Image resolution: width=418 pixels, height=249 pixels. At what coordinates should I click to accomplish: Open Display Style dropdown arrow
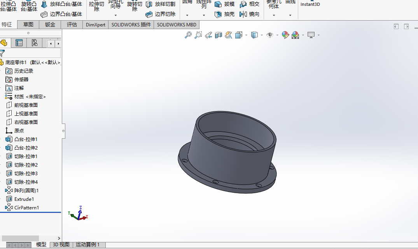click(x=262, y=35)
